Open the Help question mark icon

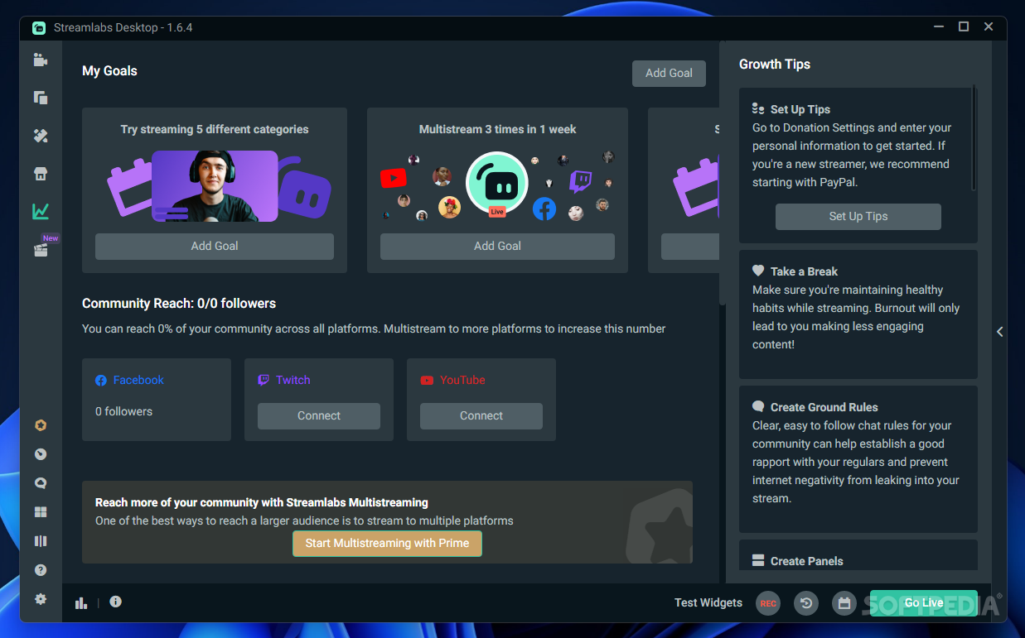(x=41, y=570)
